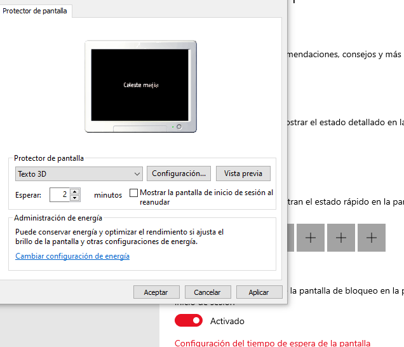The width and height of the screenshot is (404, 347).
Task: Click the rightmost plus tile for quick status
Action: click(x=372, y=238)
